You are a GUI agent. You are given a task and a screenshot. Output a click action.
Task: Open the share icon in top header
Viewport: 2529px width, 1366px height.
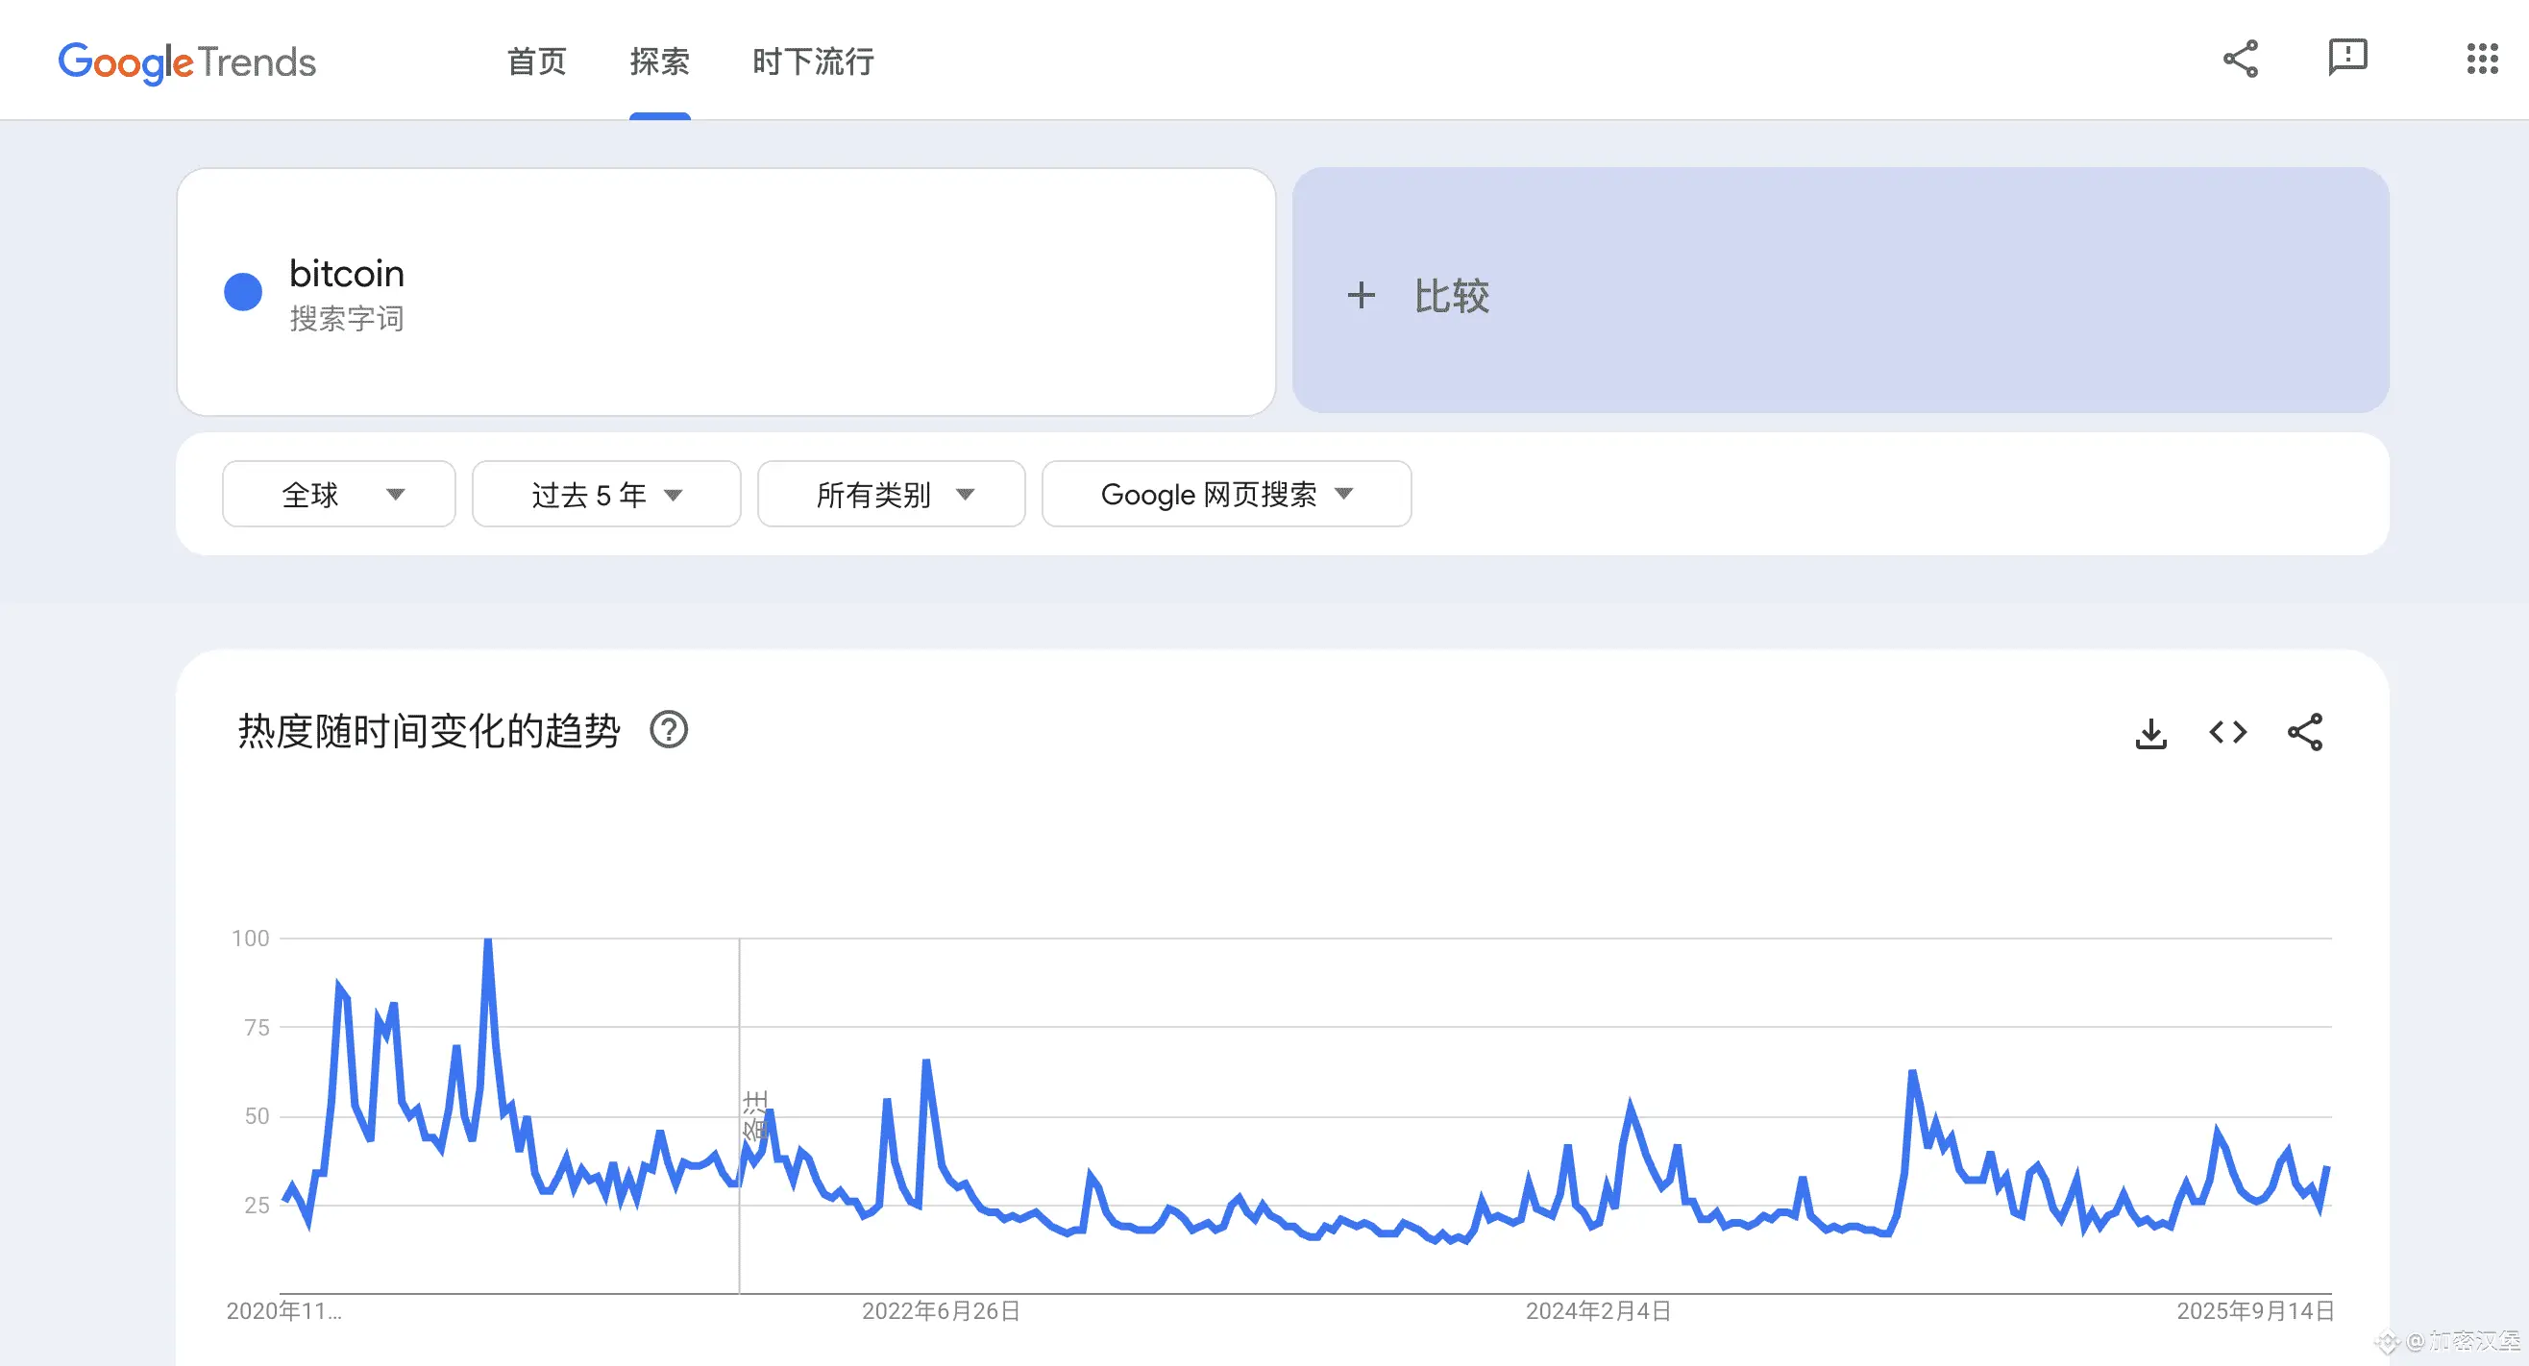(2241, 59)
